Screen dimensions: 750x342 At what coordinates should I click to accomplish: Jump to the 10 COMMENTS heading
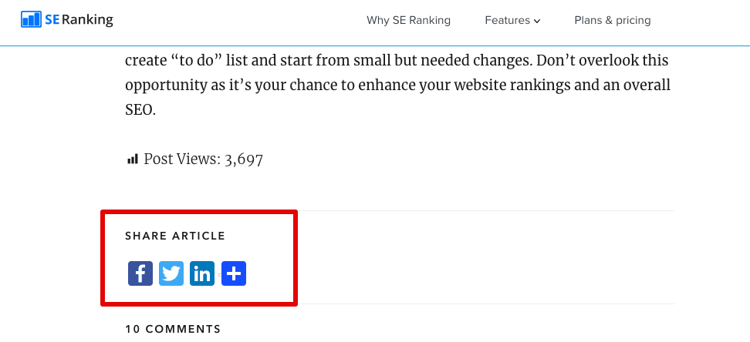(173, 329)
